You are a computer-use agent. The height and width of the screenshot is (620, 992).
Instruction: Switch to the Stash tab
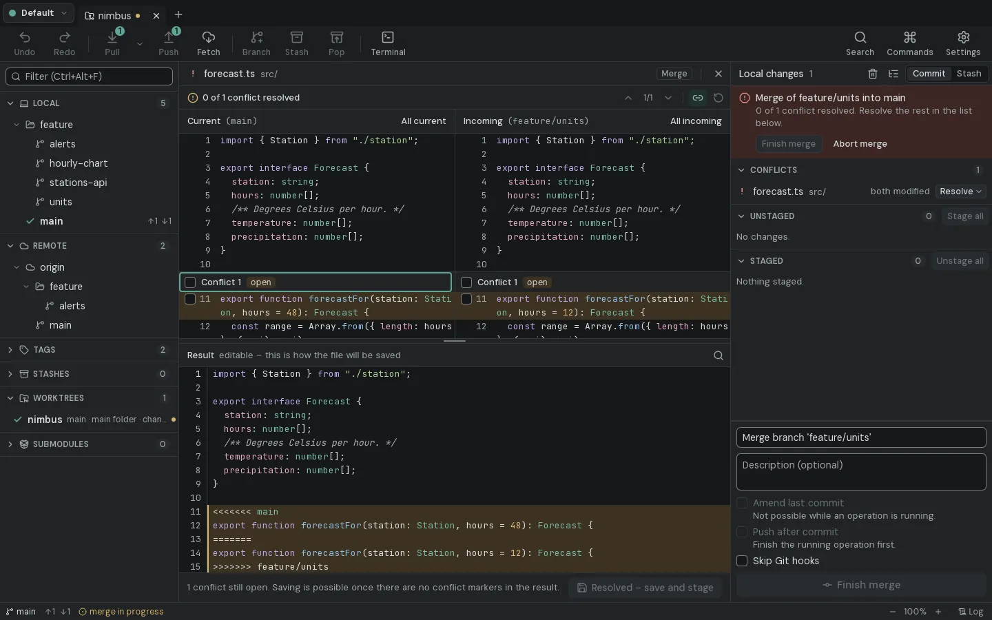pos(969,74)
